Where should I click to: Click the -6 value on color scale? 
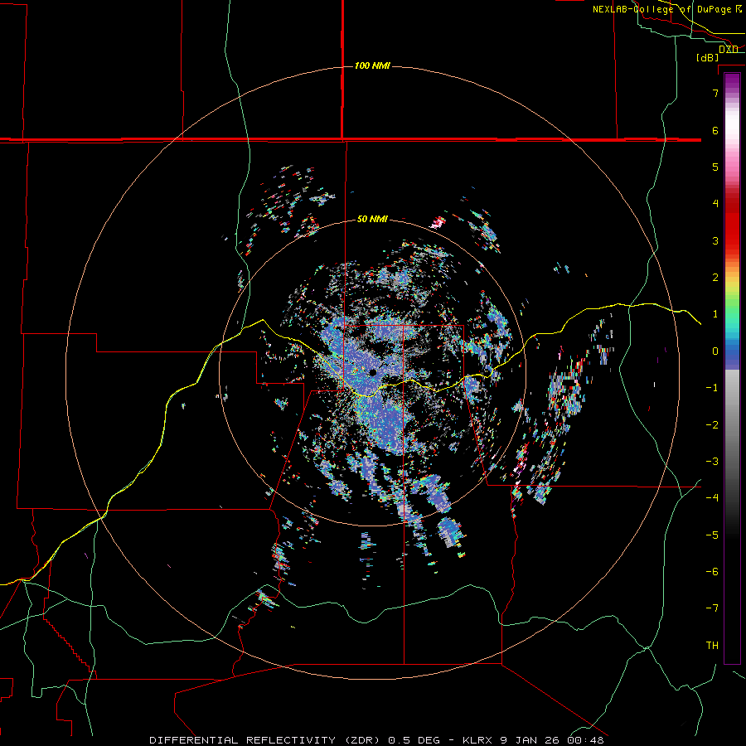pos(712,572)
